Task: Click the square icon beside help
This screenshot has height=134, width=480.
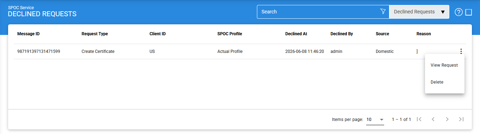Action: coord(469,12)
